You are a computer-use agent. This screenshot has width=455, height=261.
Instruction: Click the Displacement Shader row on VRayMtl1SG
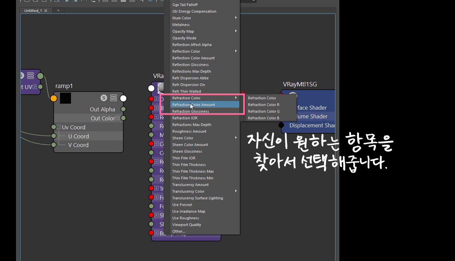(308, 125)
